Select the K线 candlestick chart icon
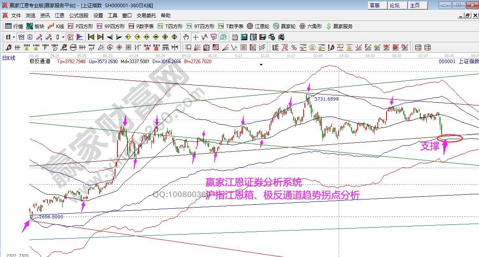This screenshot has height=257, width=479. coord(50,27)
